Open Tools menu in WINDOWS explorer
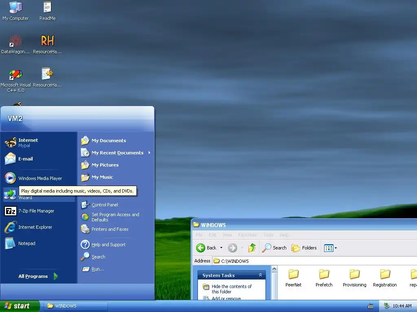This screenshot has height=312, width=417. coord(268,235)
